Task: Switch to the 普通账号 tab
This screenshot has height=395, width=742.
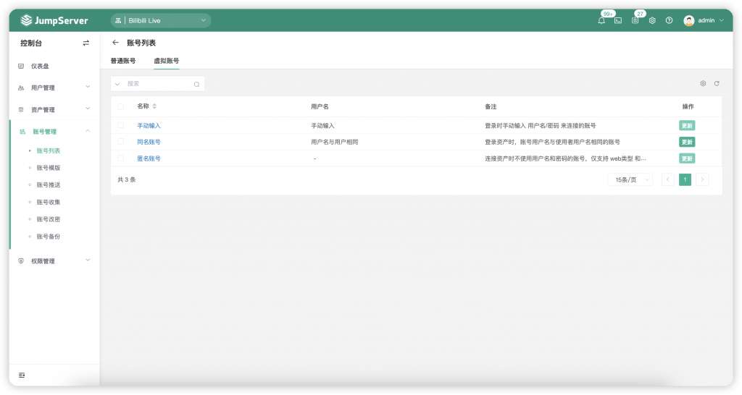Action: point(123,61)
